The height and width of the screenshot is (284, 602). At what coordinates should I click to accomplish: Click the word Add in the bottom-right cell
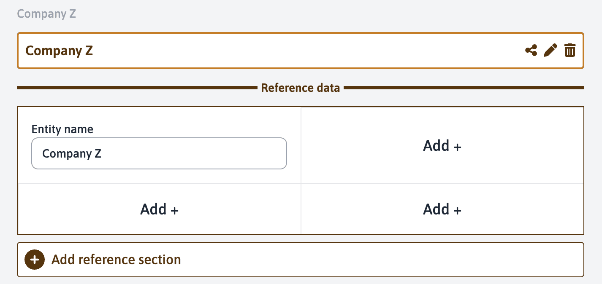pos(436,209)
